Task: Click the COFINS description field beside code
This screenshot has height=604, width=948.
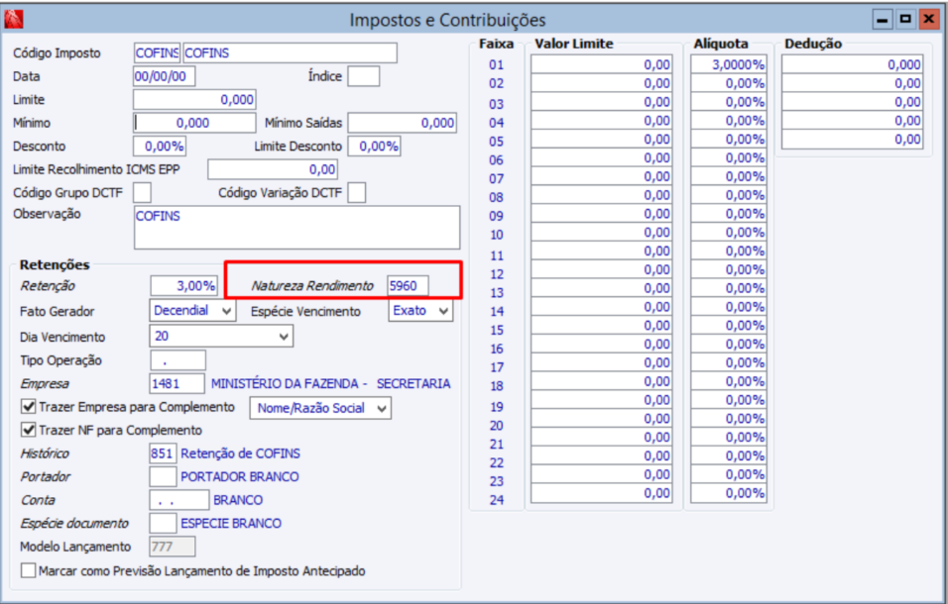Action: 291,53
